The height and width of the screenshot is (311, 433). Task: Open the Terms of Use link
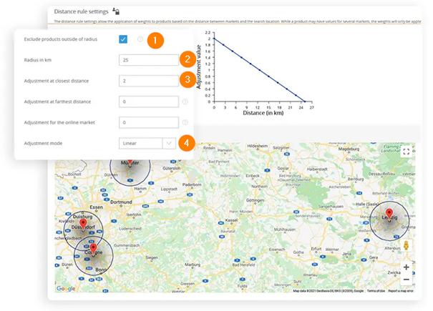pos(376,291)
